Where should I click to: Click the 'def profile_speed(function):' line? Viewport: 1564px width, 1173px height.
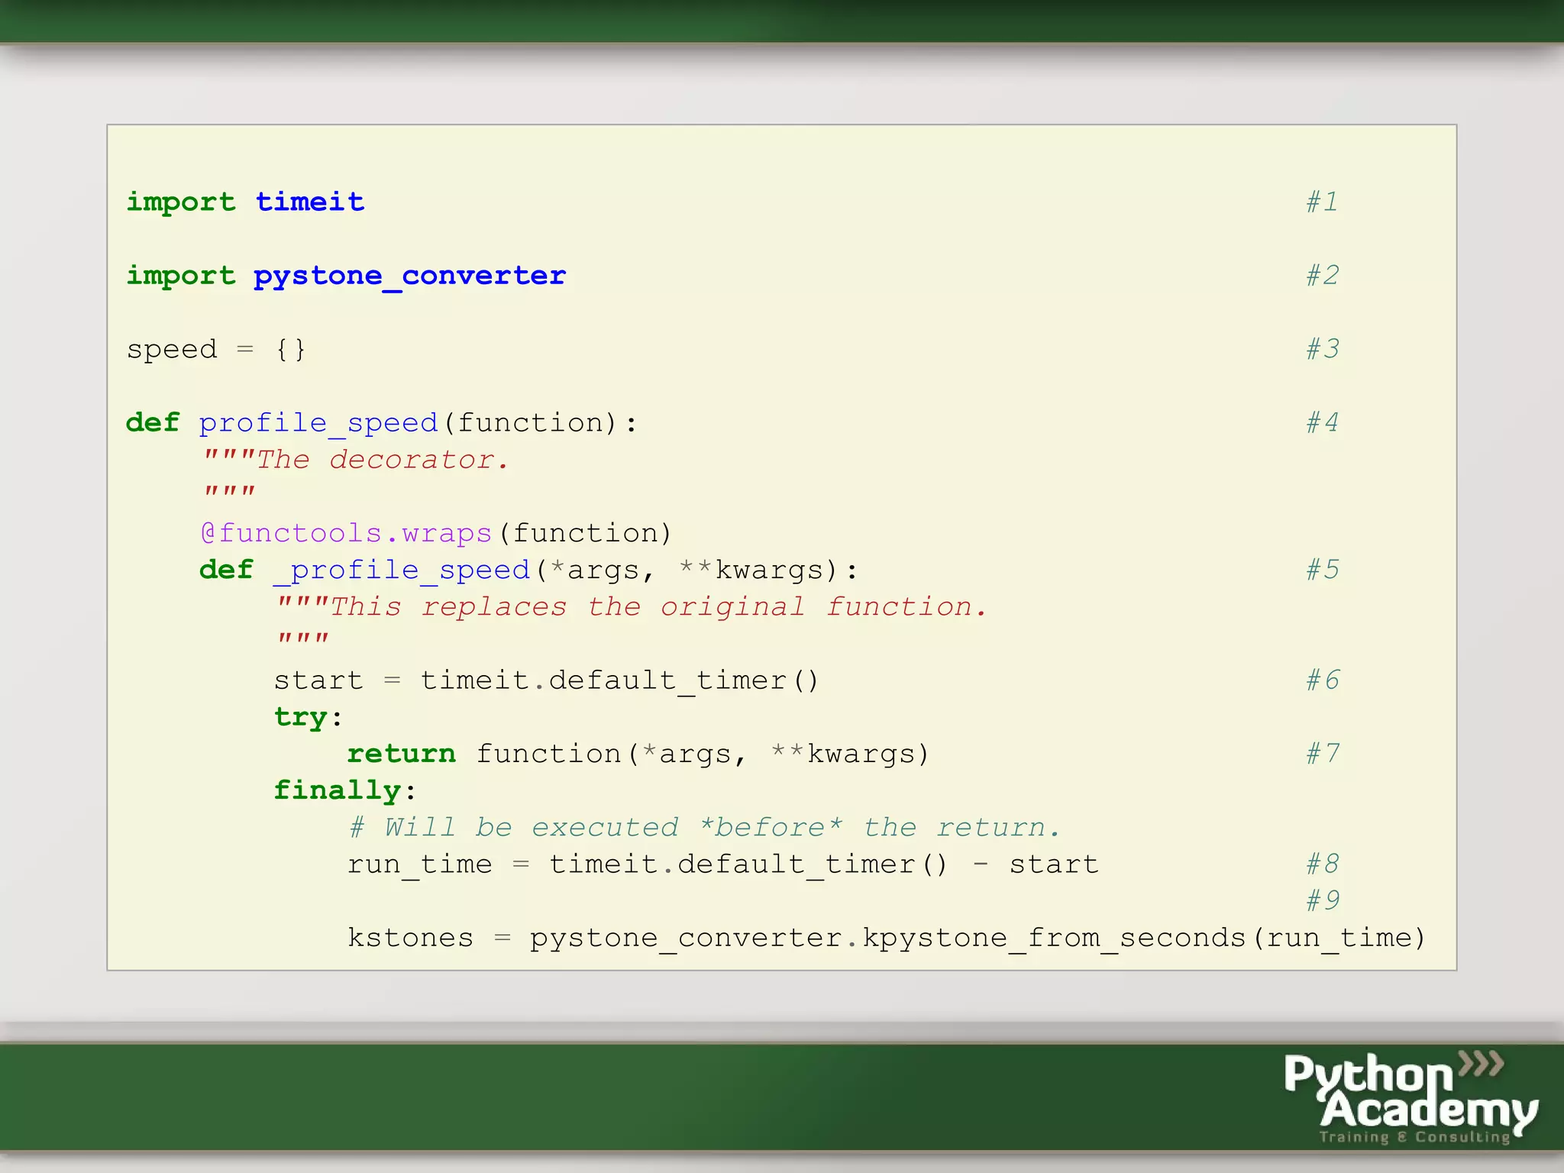coord(381,422)
